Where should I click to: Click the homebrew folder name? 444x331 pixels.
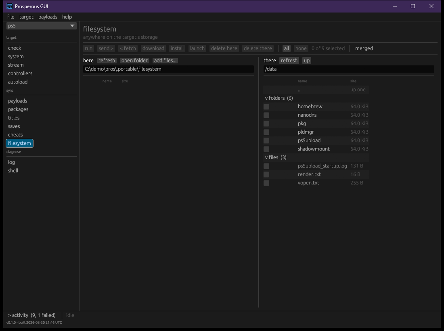pos(310,107)
